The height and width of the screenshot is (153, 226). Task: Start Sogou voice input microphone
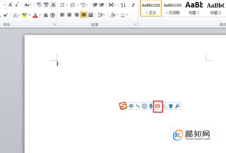(x=151, y=106)
